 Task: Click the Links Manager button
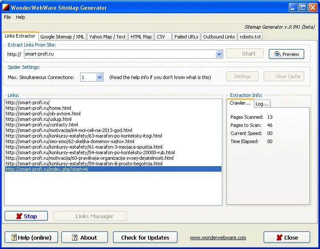coord(90,216)
